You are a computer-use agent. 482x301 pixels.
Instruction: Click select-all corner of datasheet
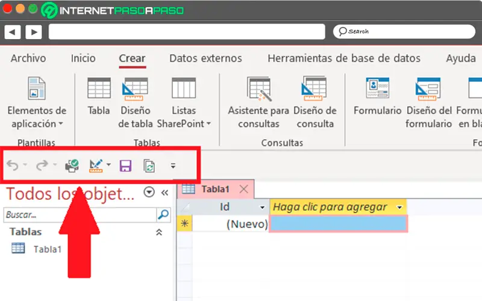pos(185,207)
